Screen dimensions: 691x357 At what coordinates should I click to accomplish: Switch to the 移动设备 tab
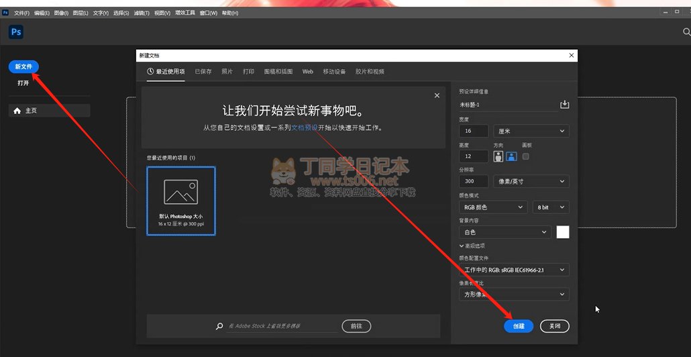334,71
